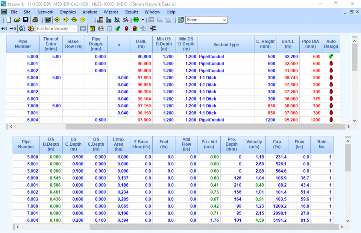This screenshot has height=233, width=361.
Task: Open the Analyse menu
Action: click(89, 12)
